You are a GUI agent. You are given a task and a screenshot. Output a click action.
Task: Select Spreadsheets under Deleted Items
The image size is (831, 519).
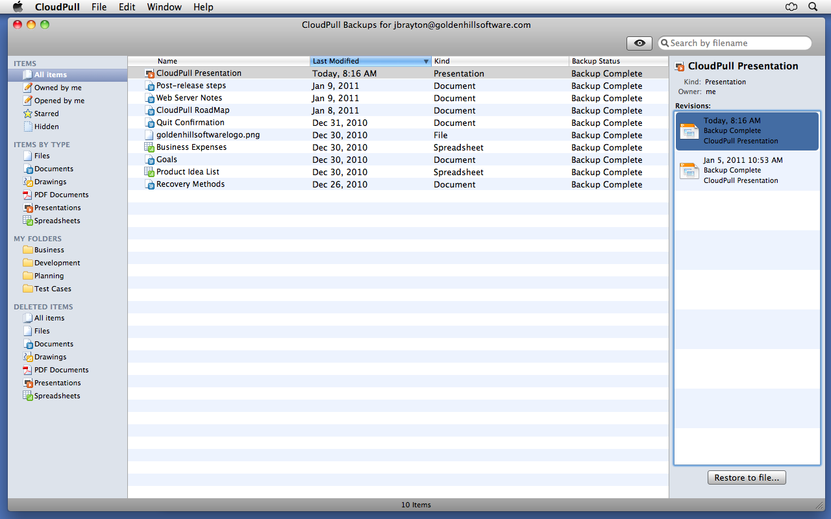tap(57, 396)
